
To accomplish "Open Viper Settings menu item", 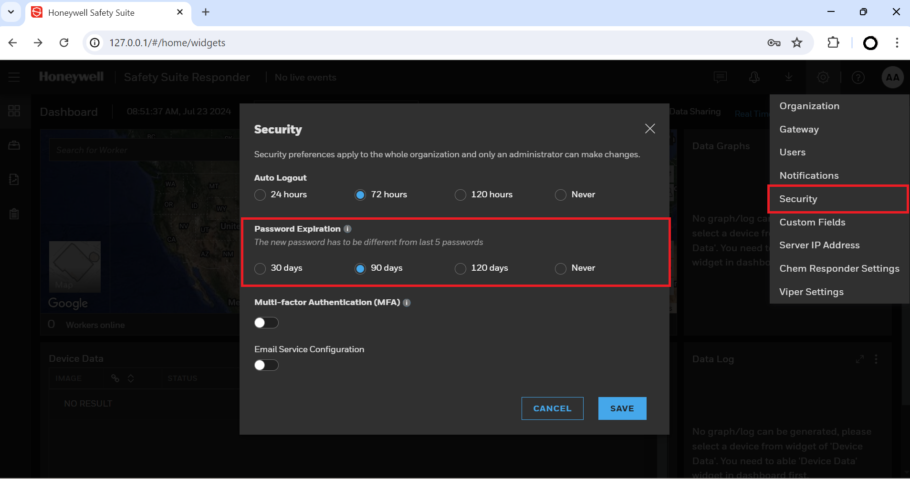I will pyautogui.click(x=839, y=292).
